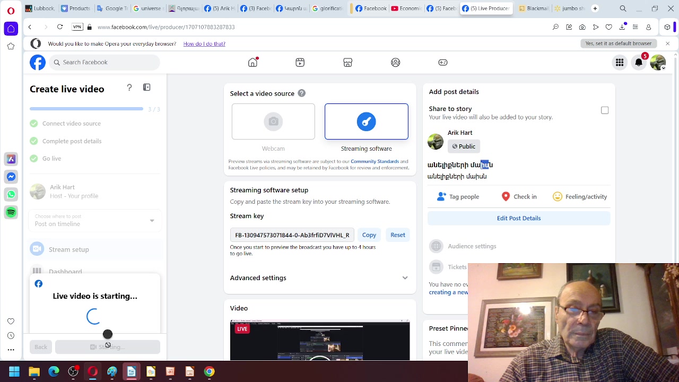Click the help question mark beside Create live video
The image size is (679, 382).
(129, 88)
